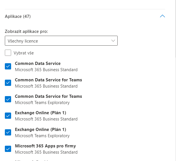Disable Exchange Online (Plán 1) for Business Standard
Screen dimensions: 176x161
click(8, 116)
